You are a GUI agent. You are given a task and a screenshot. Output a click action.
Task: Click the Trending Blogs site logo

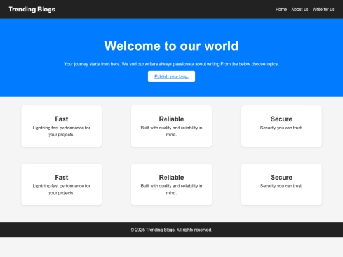point(32,10)
